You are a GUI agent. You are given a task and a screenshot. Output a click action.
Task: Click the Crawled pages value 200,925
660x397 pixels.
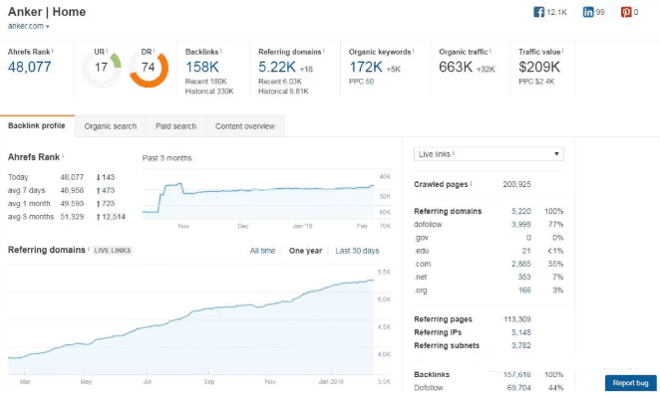coord(516,184)
